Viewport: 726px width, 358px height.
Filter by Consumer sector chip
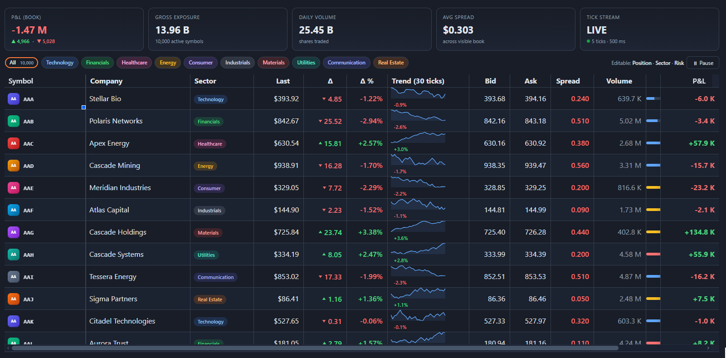(200, 63)
